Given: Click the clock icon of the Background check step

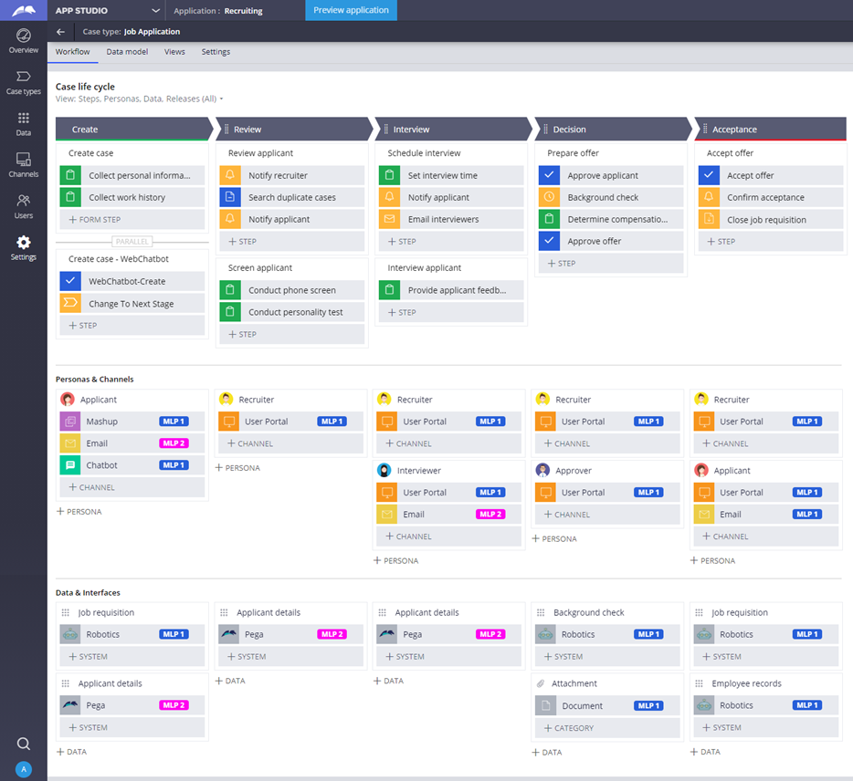Looking at the screenshot, I should pos(549,197).
